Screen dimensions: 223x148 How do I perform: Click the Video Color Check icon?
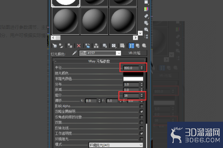click(x=146, y=9)
